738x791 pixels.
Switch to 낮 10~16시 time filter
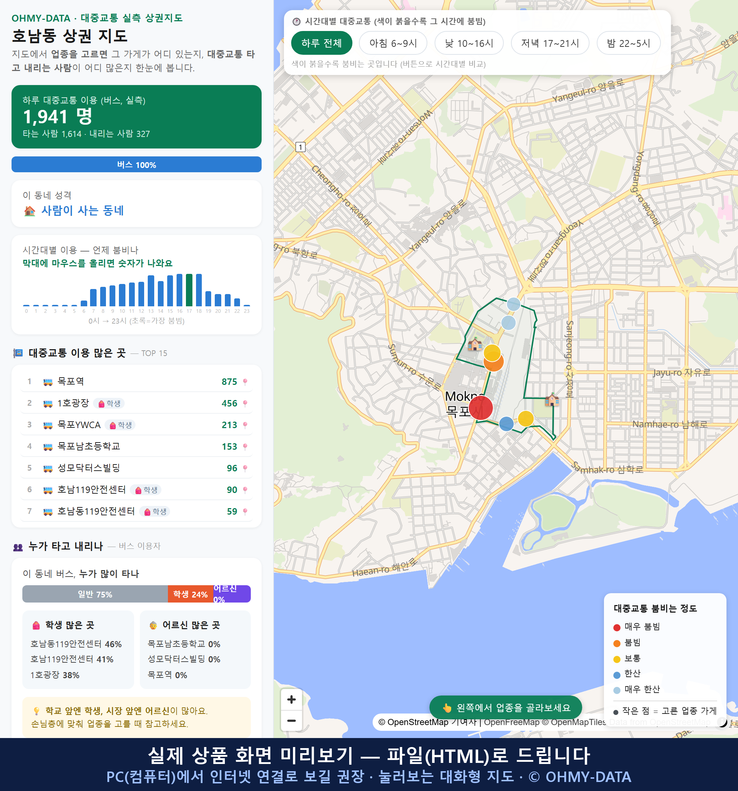tap(469, 43)
